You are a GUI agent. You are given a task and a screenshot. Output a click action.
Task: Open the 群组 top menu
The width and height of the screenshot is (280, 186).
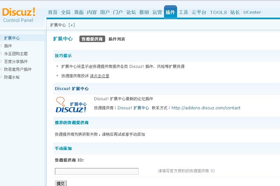tap(144, 12)
